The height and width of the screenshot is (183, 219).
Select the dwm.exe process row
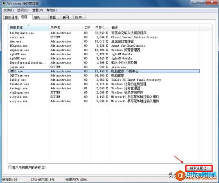click(104, 41)
